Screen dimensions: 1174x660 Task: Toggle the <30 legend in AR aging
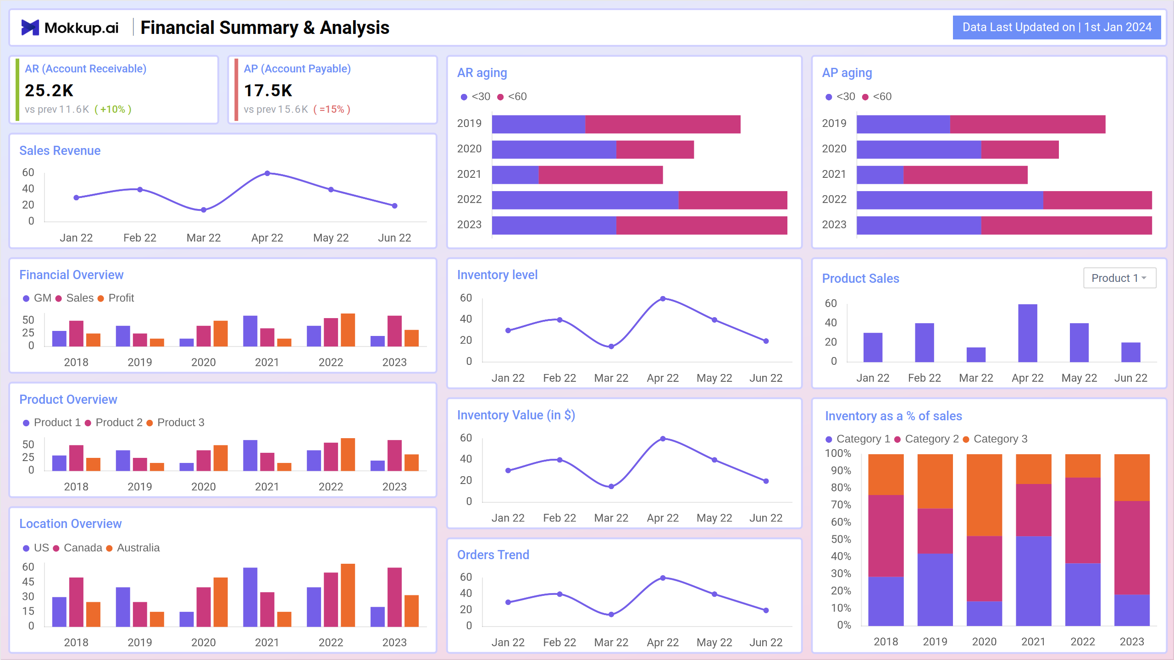(x=476, y=97)
